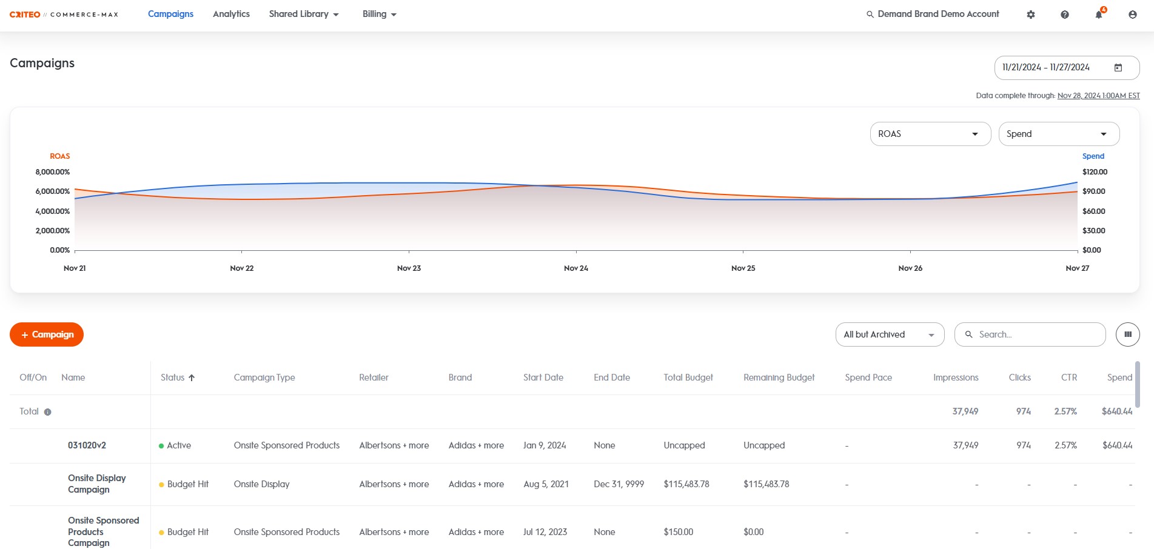This screenshot has height=549, width=1154.
Task: Open the user profile icon
Action: tap(1132, 15)
